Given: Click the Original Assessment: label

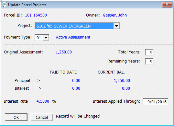Looking at the screenshot, I should pos(23,52).
